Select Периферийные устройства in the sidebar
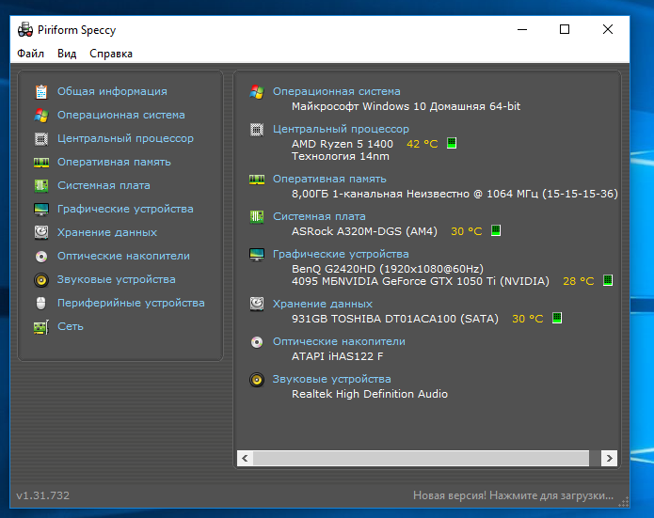Image resolution: width=654 pixels, height=518 pixels. [x=131, y=303]
